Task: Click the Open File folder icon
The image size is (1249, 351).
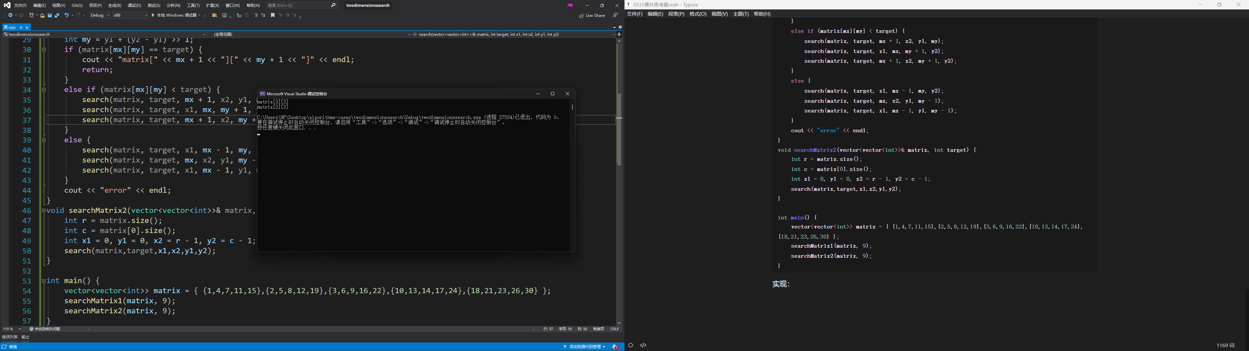Action: (43, 16)
